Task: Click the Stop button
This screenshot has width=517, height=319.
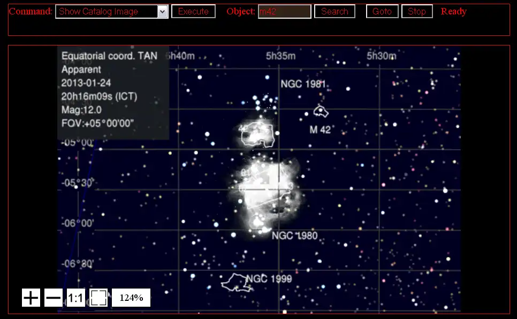Action: [x=417, y=12]
